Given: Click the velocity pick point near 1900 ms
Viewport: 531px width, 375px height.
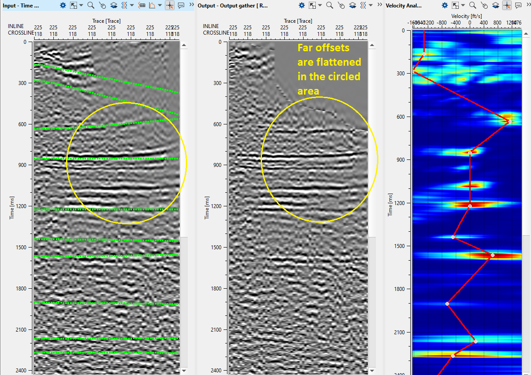Looking at the screenshot, I should pyautogui.click(x=447, y=304).
